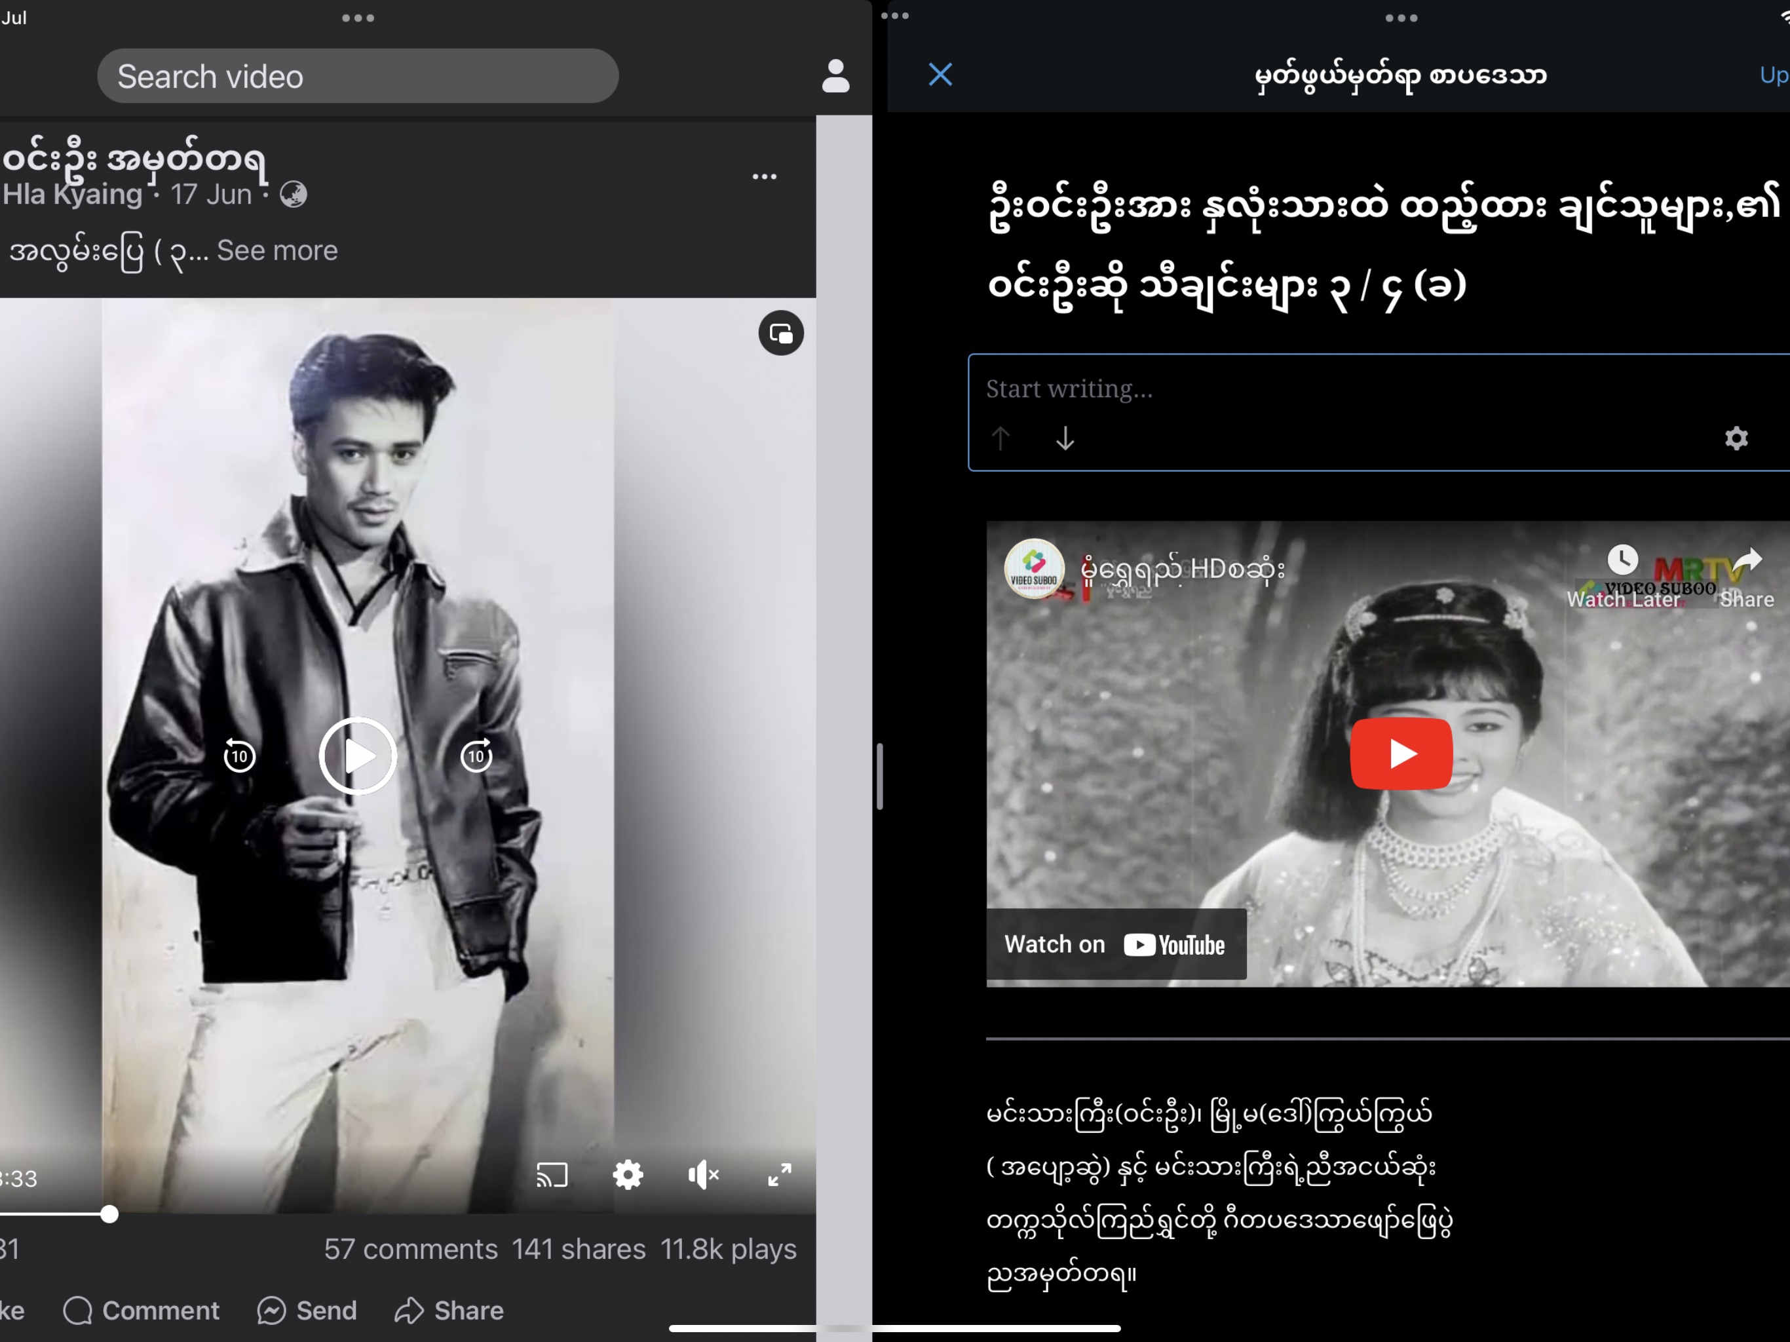
Task: Tap the cast to screen icon
Action: tap(552, 1174)
